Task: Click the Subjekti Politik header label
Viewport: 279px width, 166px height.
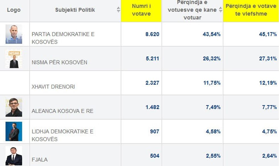Action: coord(75,10)
